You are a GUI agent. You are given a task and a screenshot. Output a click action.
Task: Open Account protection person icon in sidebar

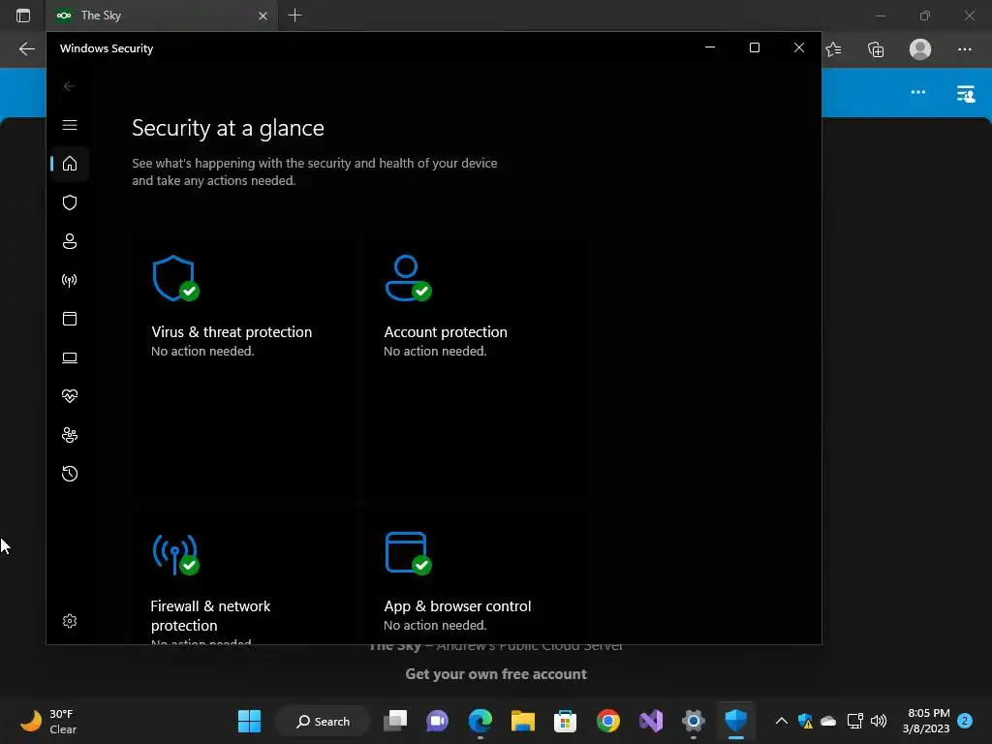tap(70, 241)
